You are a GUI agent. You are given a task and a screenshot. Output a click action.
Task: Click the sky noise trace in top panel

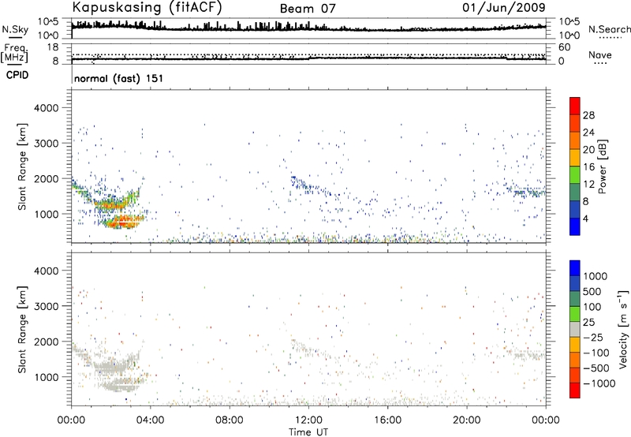click(308, 28)
